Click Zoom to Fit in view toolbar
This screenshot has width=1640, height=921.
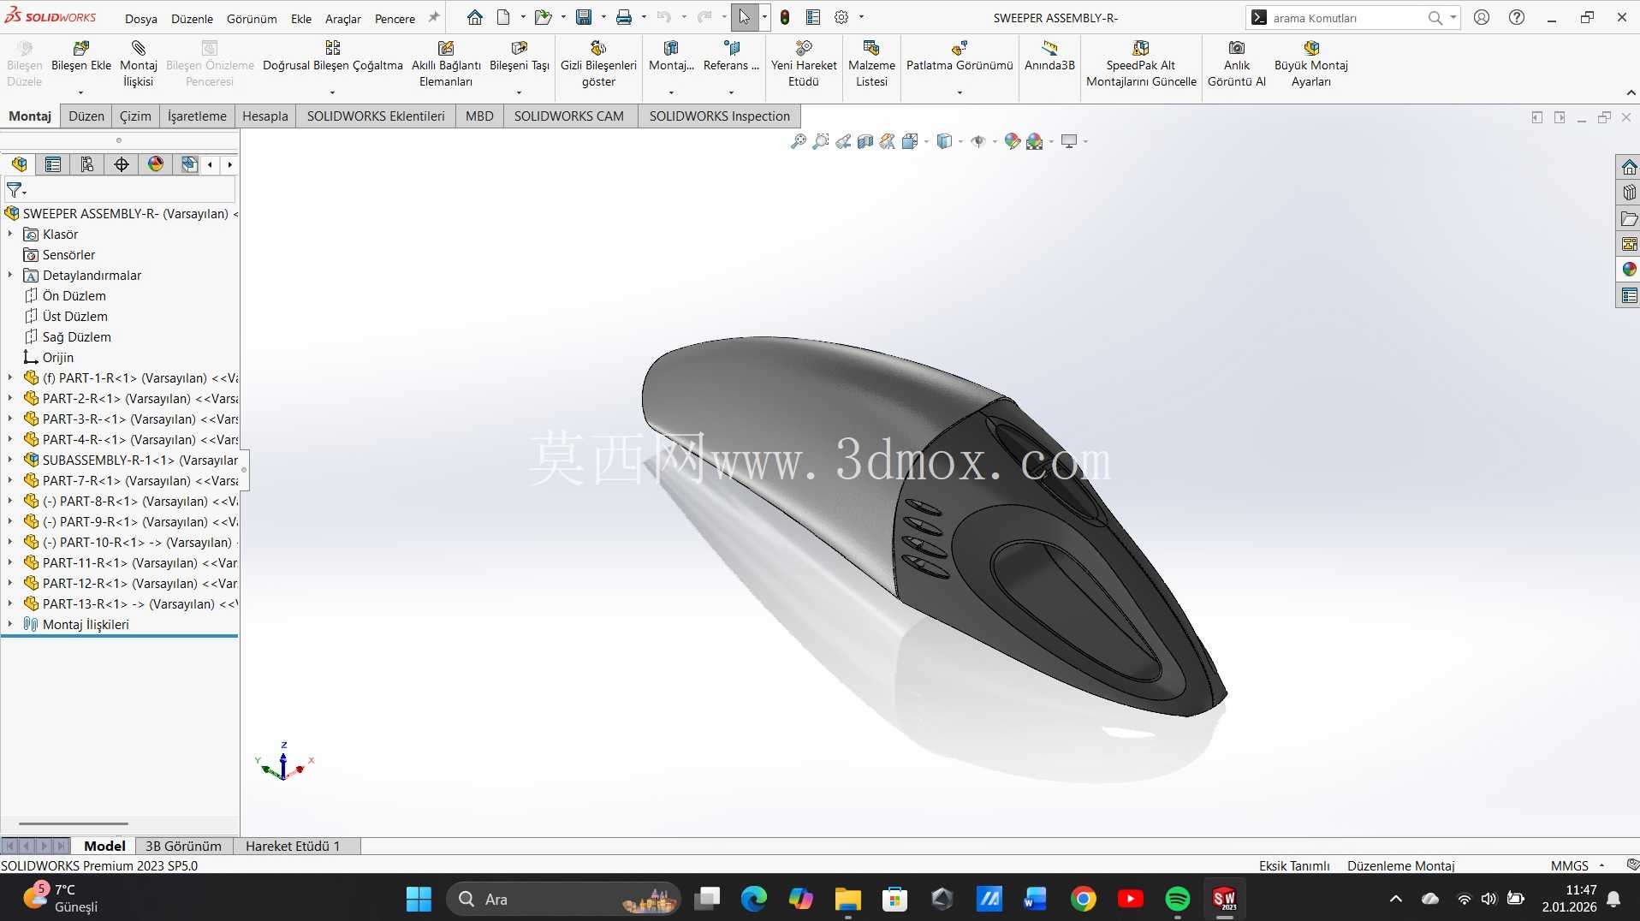(798, 141)
